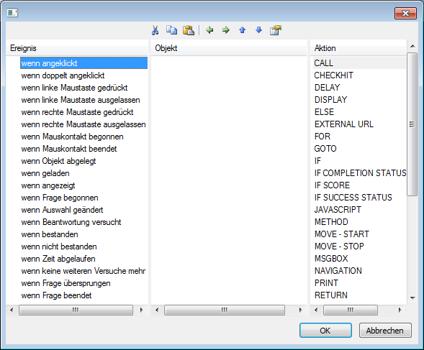424x350 pixels.
Task: Select event 'wenn Objekt abgelegt'
Action: pos(58,161)
